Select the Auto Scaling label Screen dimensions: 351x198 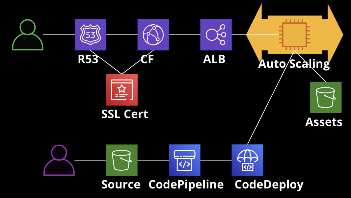pos(294,64)
